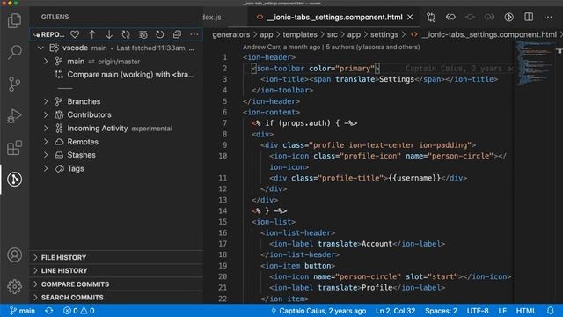Expand Incoming Activity node
563x317 pixels.
46,129
